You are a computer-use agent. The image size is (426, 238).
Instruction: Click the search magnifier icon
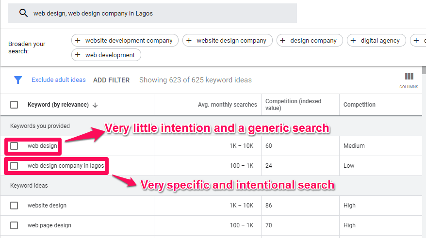coord(23,14)
